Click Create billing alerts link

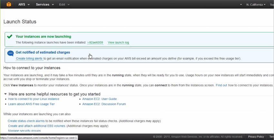(x=29, y=58)
